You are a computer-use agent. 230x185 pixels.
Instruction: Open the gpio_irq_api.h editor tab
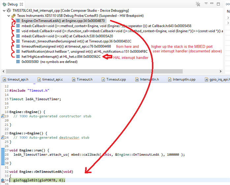[x=218, y=79]
